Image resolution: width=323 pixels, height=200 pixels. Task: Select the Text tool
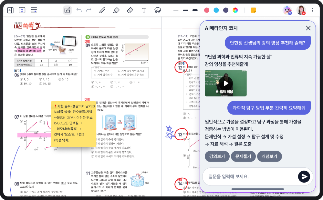(144, 10)
